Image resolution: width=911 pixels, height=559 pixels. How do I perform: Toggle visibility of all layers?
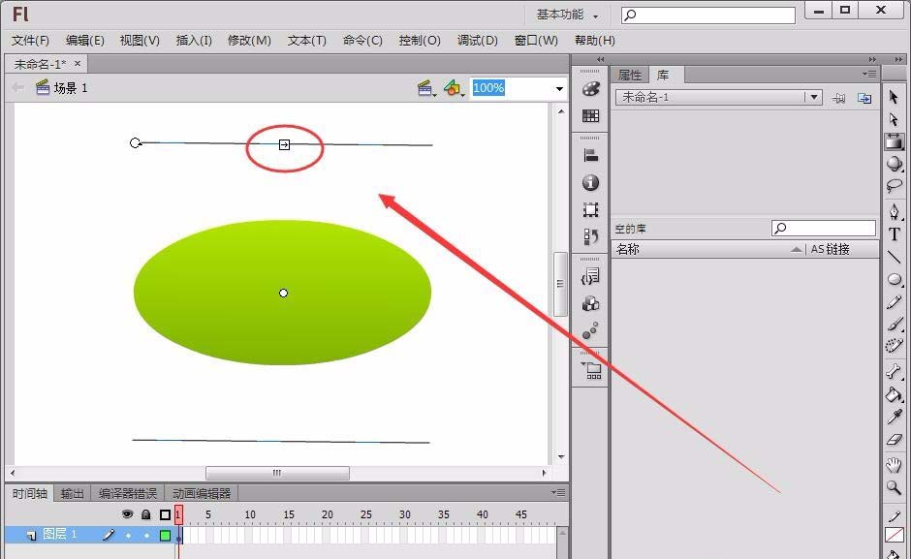click(127, 514)
